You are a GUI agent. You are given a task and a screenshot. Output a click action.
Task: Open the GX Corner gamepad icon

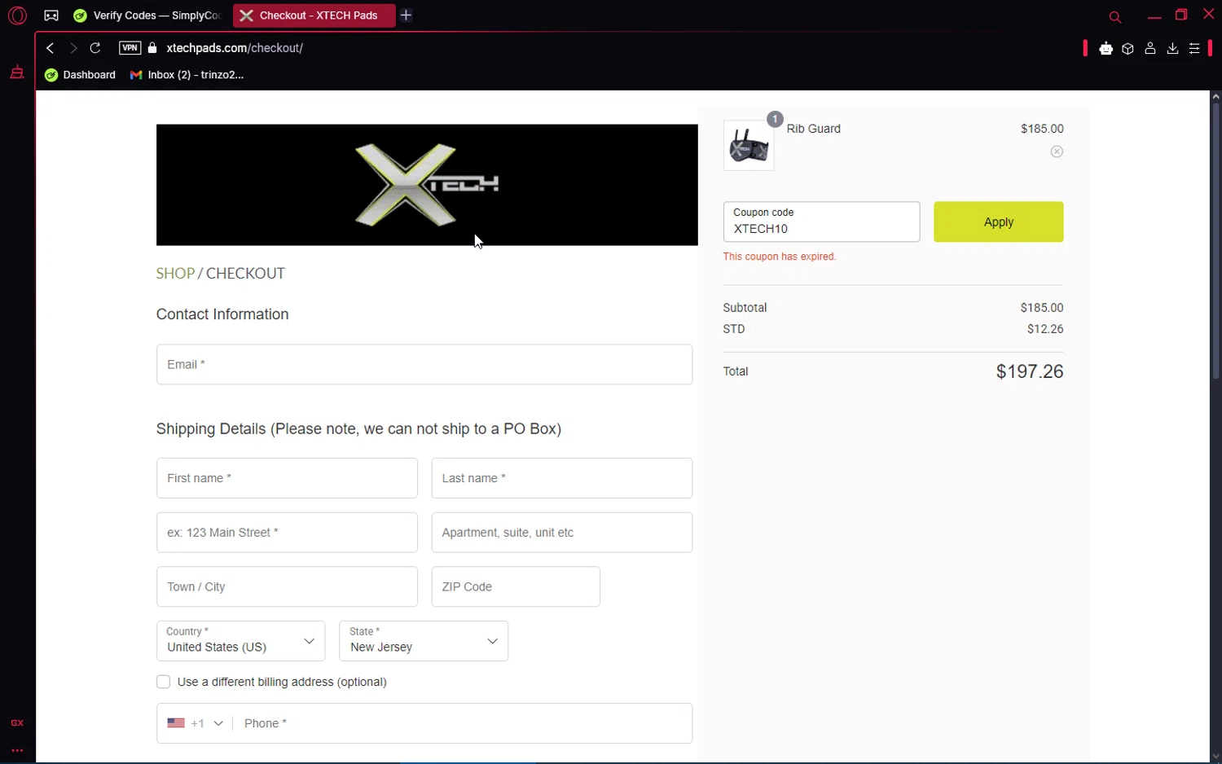coord(51,15)
